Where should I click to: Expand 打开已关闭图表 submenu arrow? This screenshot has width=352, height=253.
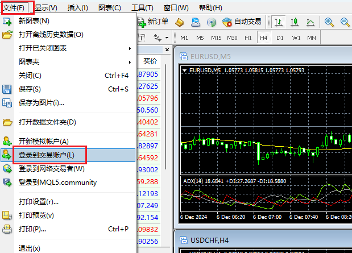tap(130, 48)
